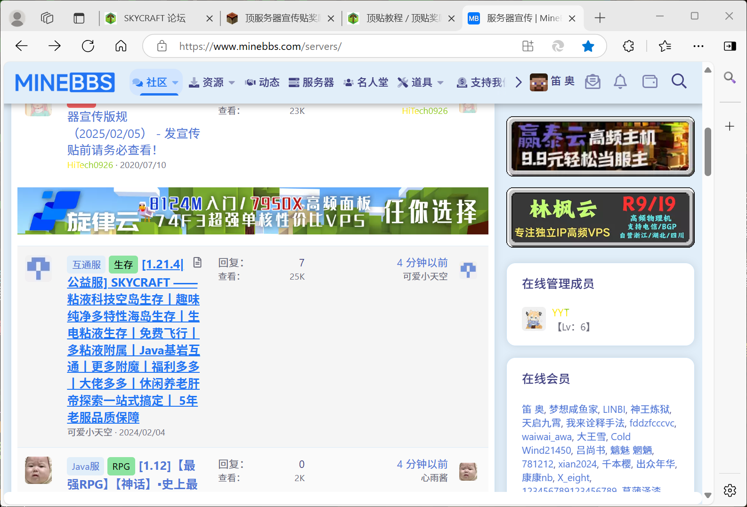Click the 互通服 prefix tag
The image size is (747, 507).
tap(87, 265)
